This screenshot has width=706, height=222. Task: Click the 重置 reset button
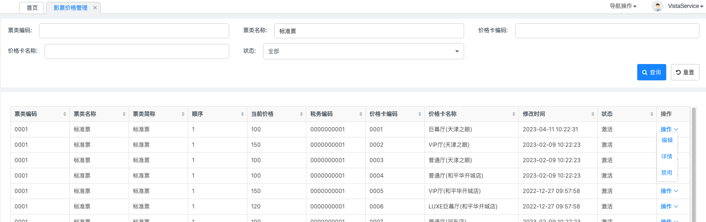coord(685,72)
